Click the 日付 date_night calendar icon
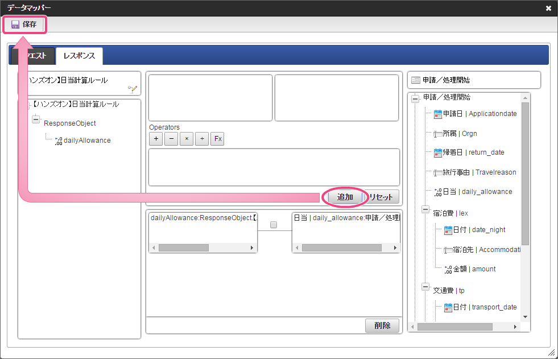The image size is (558, 359). pyautogui.click(x=448, y=230)
